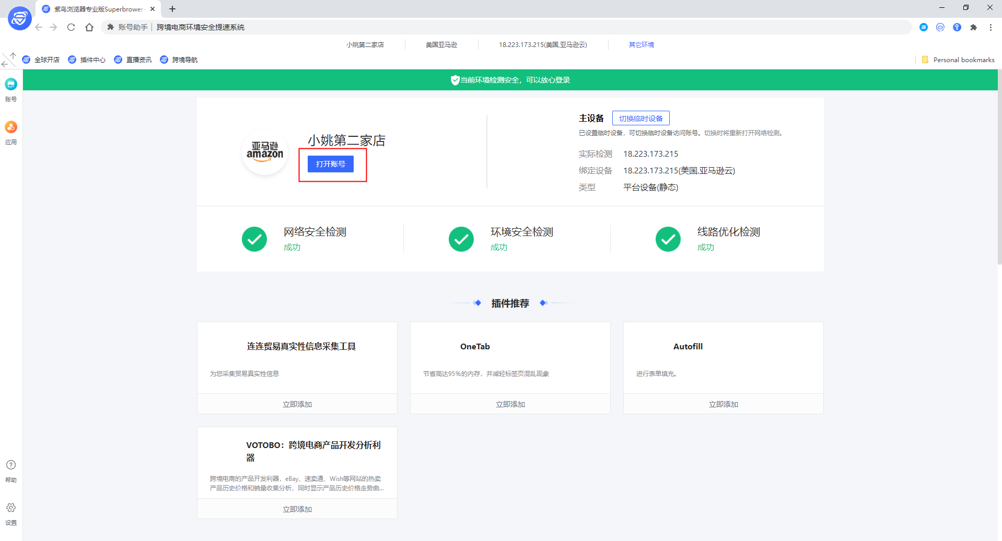Click the 帮助 icon in sidebar
The height and width of the screenshot is (541, 1002).
pyautogui.click(x=10, y=465)
